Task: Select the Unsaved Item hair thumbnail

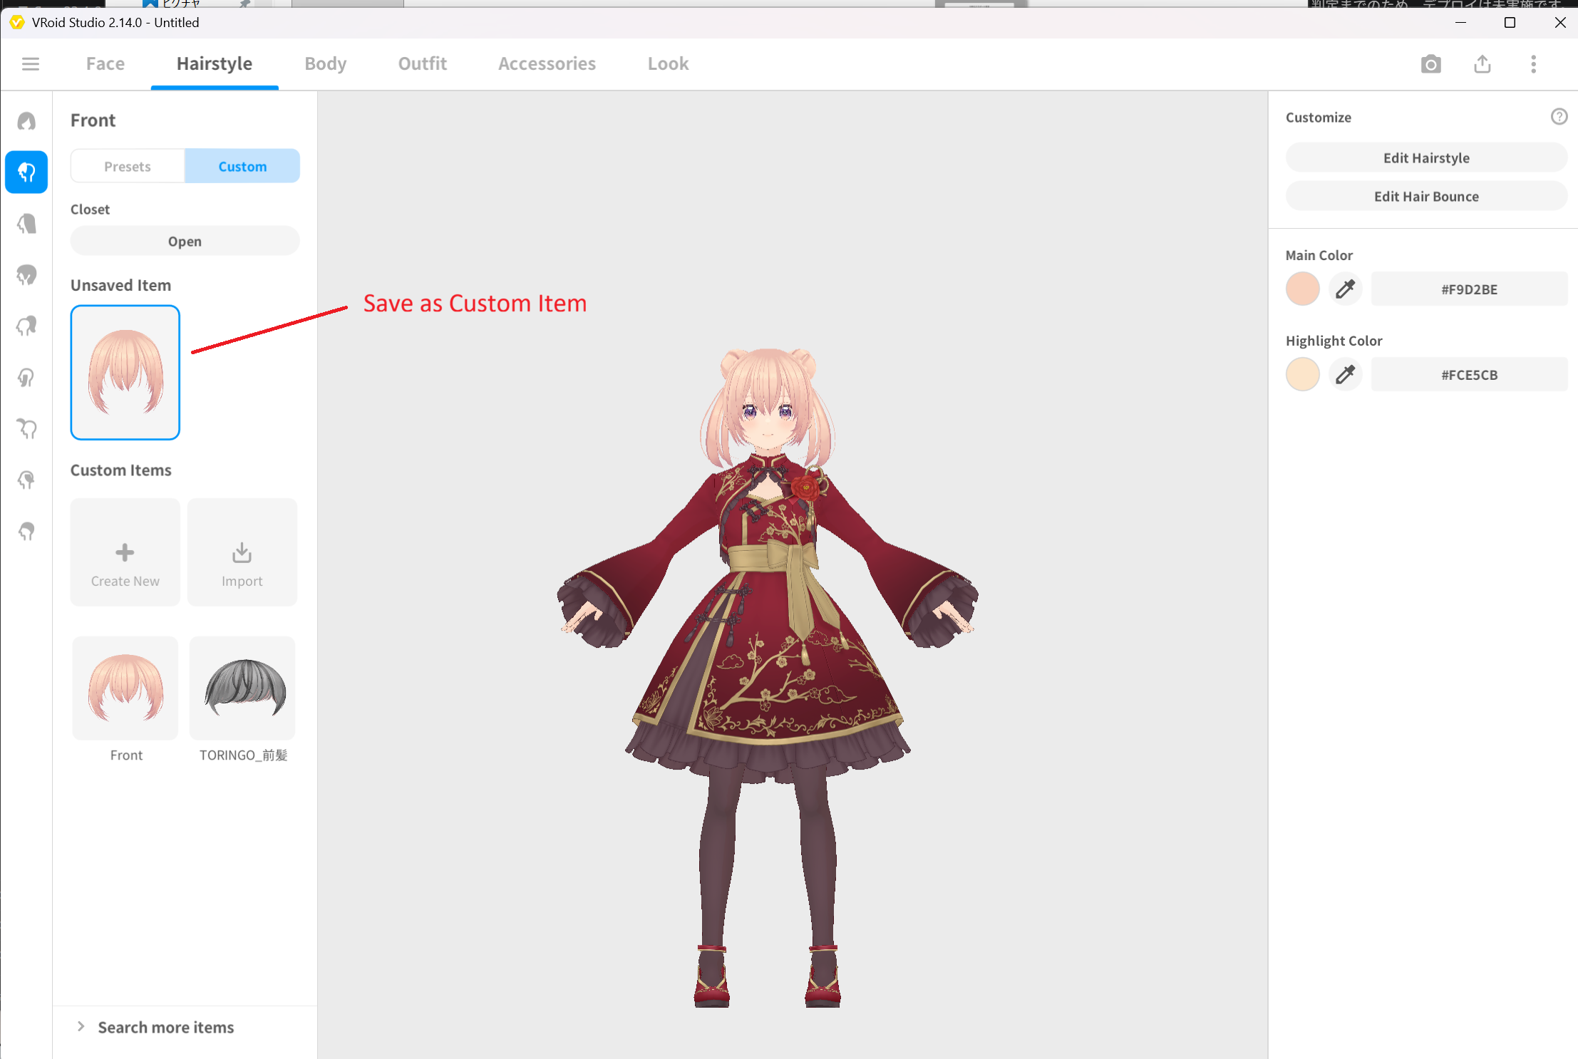Action: pos(125,373)
